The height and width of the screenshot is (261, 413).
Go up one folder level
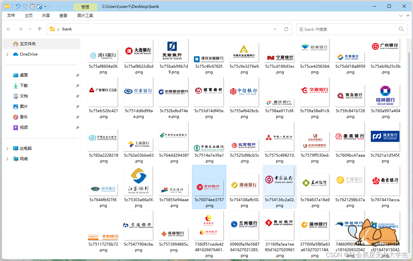coord(40,29)
